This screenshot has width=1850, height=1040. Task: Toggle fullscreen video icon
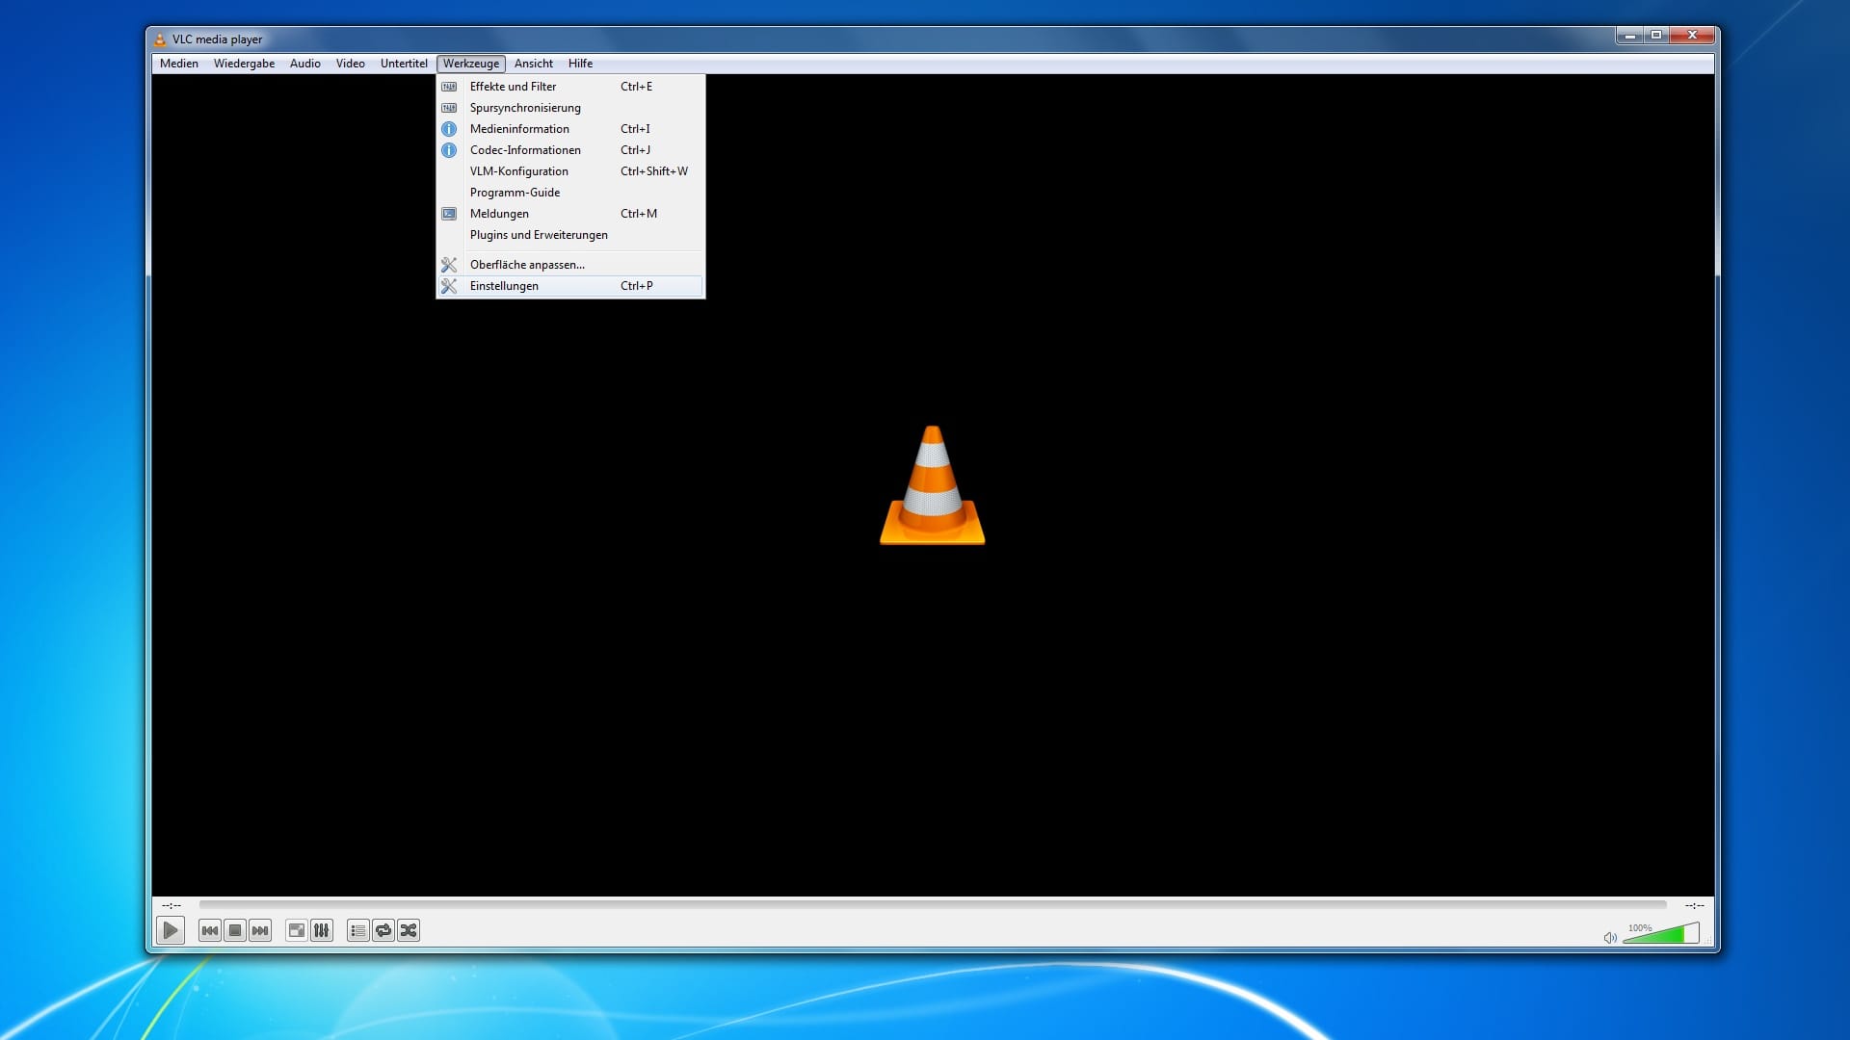297,930
